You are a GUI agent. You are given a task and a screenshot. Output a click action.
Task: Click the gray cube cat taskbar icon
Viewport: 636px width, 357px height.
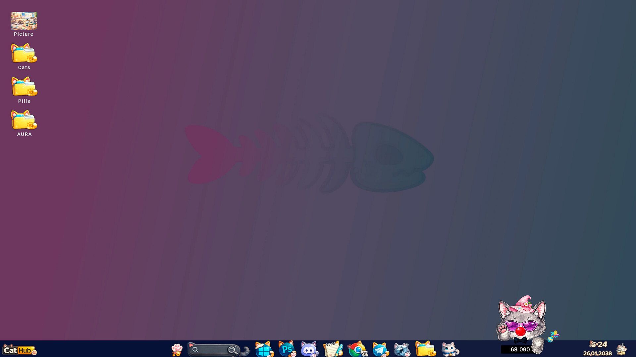402,349
